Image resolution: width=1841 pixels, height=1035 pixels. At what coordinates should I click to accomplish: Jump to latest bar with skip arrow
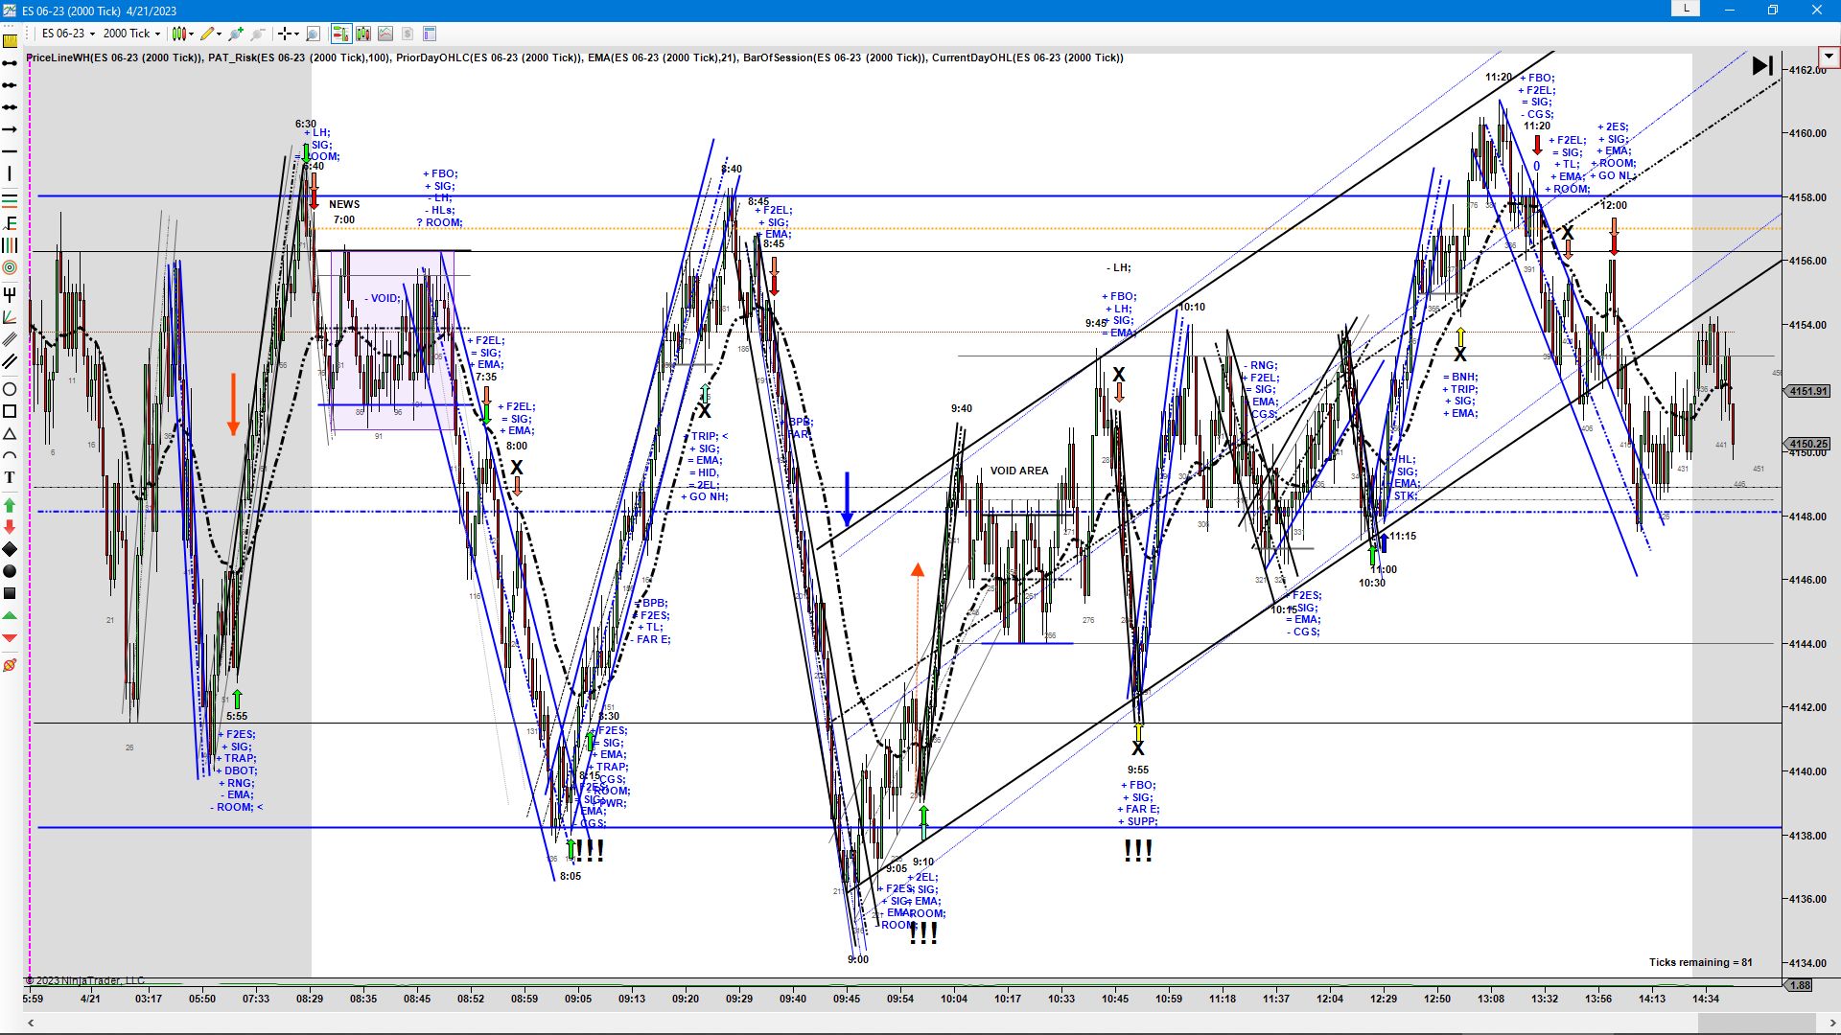coord(1762,65)
